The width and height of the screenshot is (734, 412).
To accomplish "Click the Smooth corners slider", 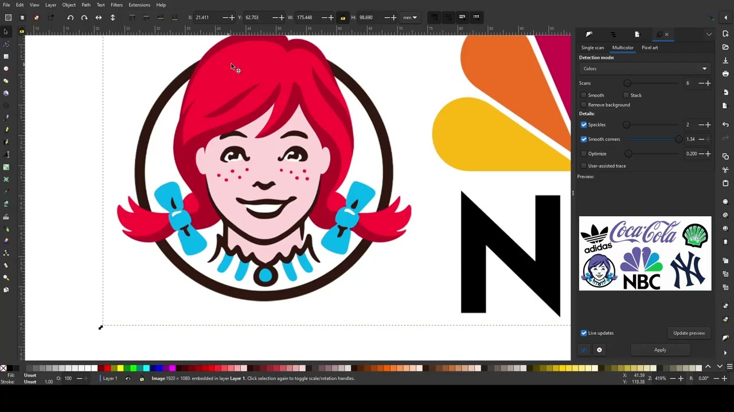I will pos(654,139).
